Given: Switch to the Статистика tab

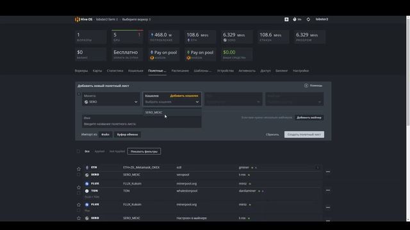Looking at the screenshot, I should (x=115, y=71).
